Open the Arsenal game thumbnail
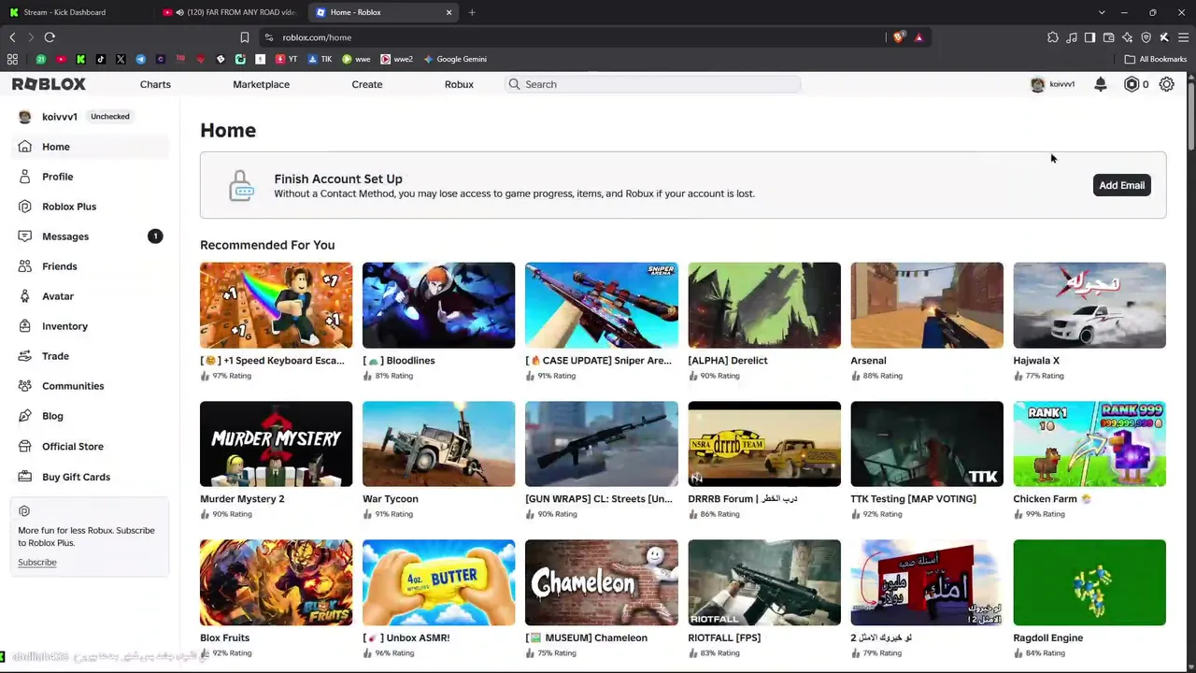Screen dimensions: 1196x673 tap(927, 305)
